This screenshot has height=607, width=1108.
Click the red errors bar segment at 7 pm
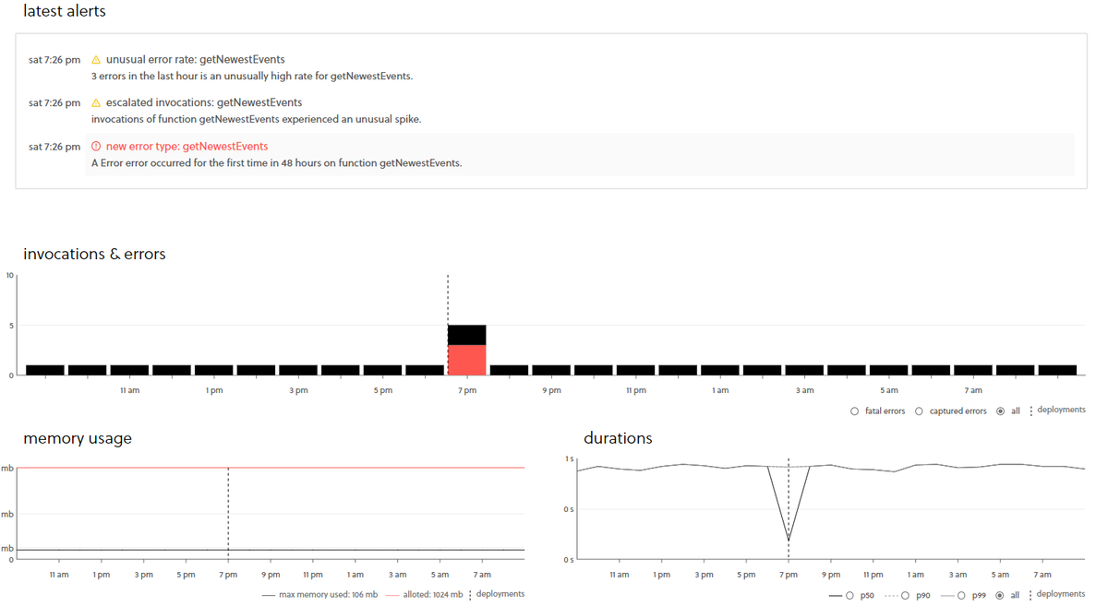[x=467, y=360]
